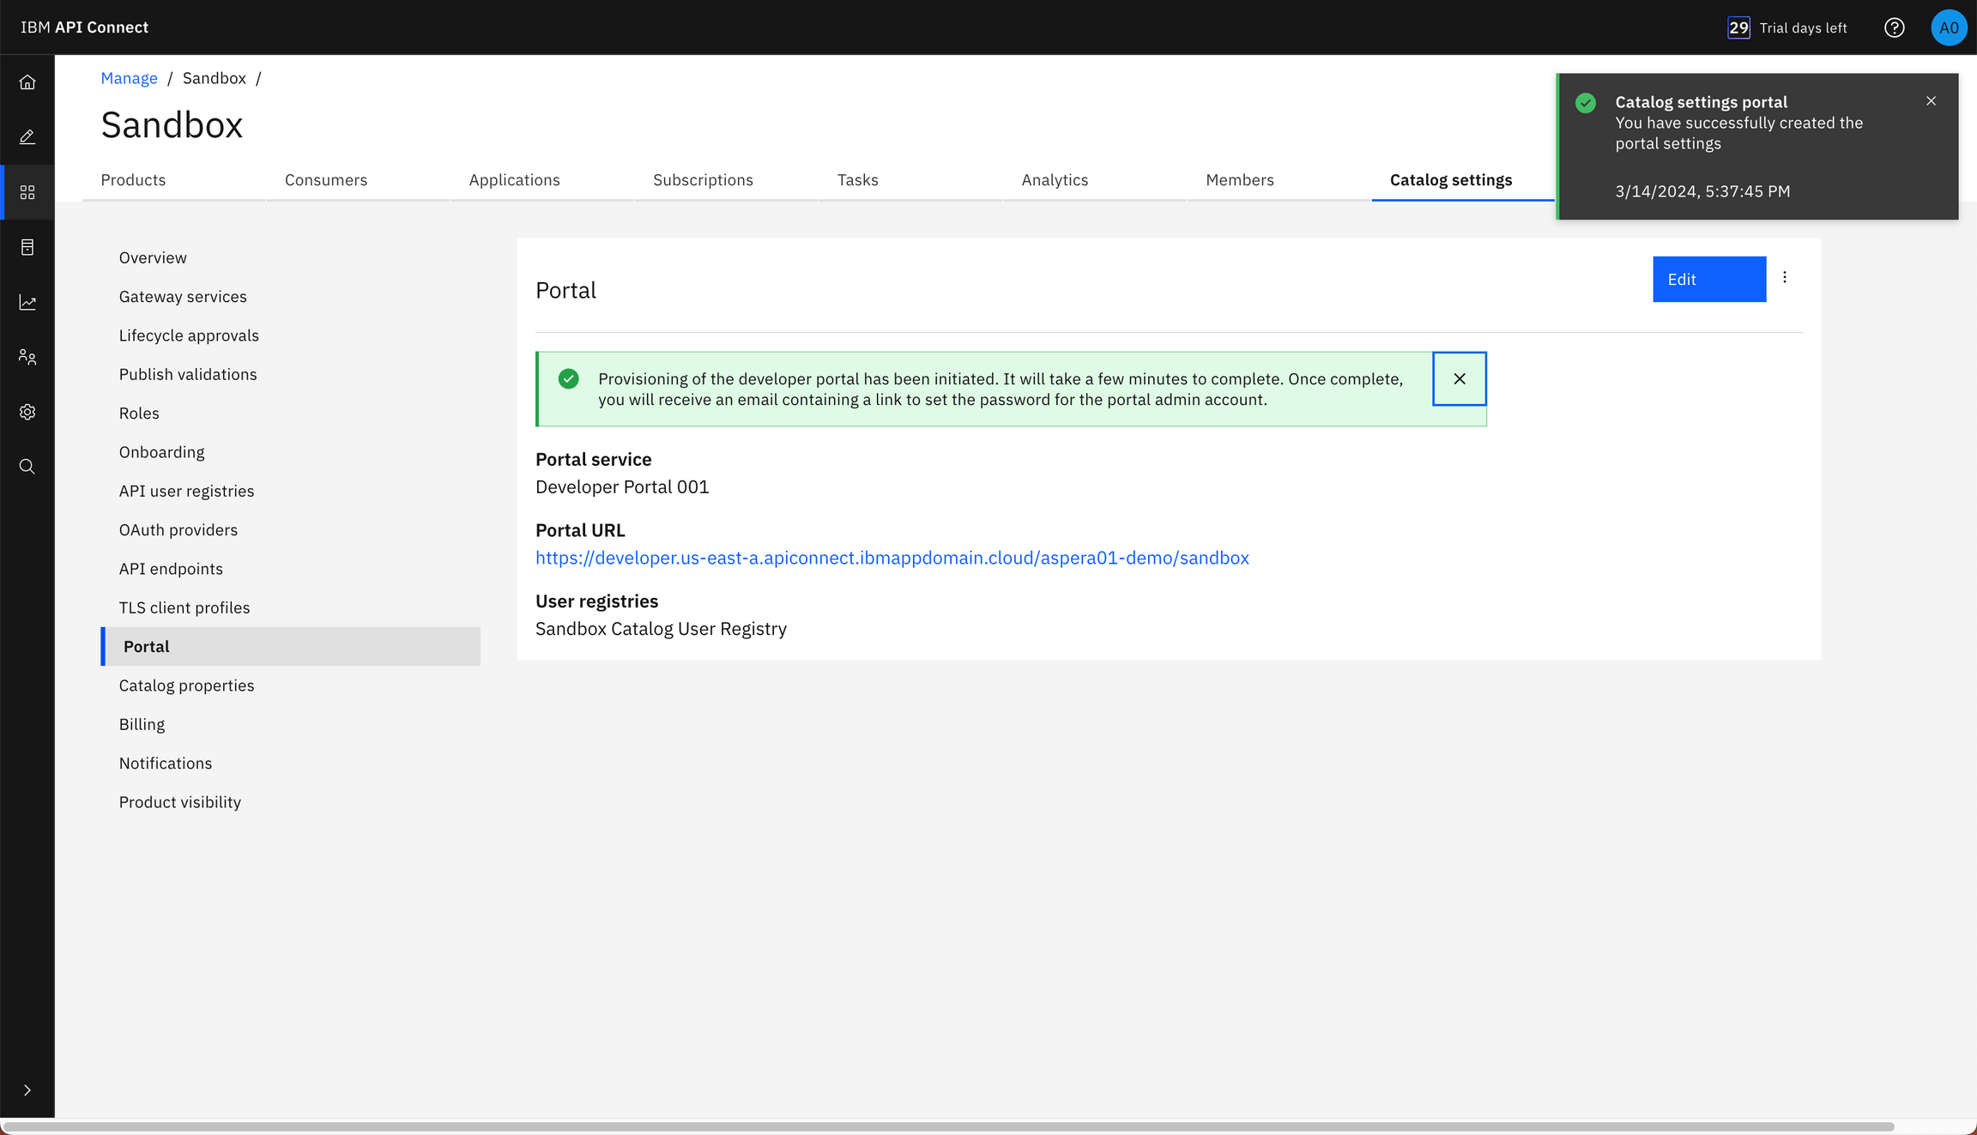Select Gateway services in settings list
The width and height of the screenshot is (1977, 1135).
(x=183, y=297)
